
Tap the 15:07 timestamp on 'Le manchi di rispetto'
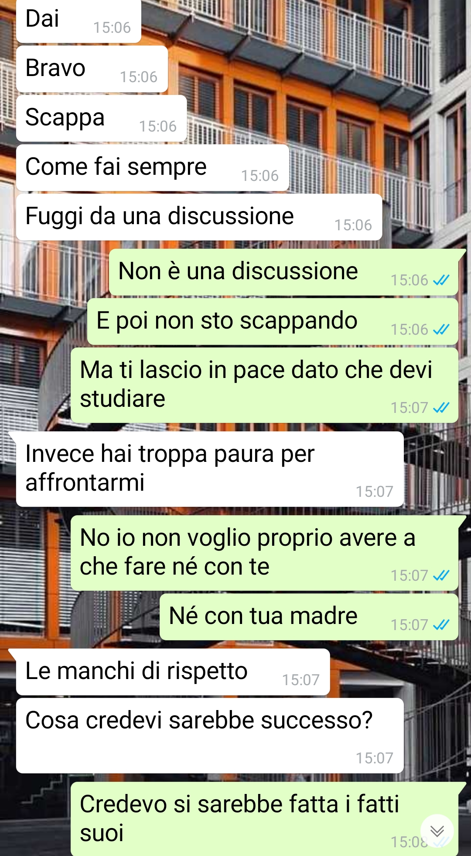tap(301, 680)
